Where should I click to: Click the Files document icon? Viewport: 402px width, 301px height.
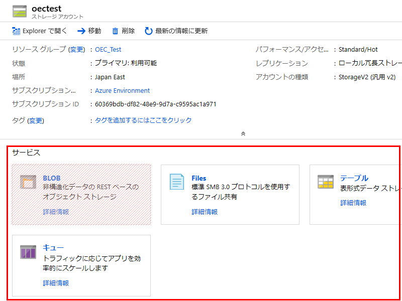tap(177, 182)
